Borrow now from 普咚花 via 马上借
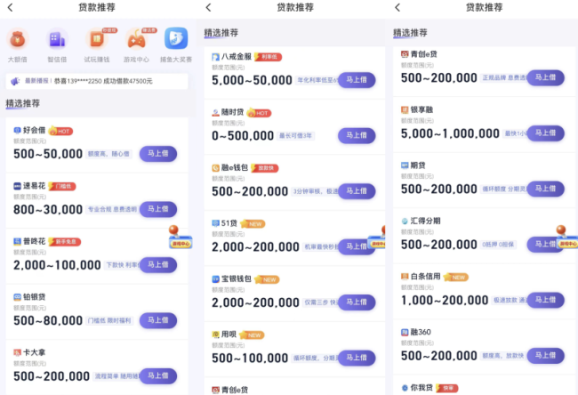This screenshot has width=578, height=395. [158, 265]
